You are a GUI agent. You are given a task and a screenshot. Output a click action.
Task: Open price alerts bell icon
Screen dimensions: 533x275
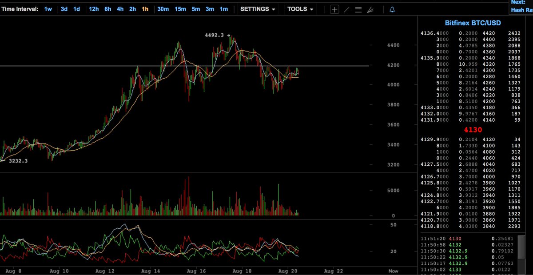(392, 9)
